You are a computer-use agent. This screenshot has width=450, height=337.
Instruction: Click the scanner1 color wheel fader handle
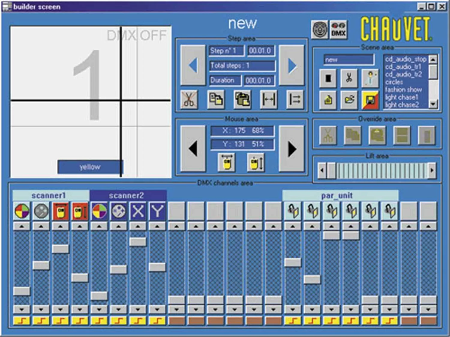(22, 291)
